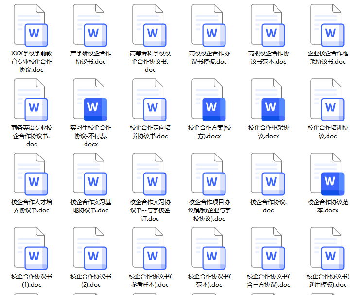The image size is (363, 295).
Task: Select the 校企合作框架协议.docx icon
Action: point(268,100)
